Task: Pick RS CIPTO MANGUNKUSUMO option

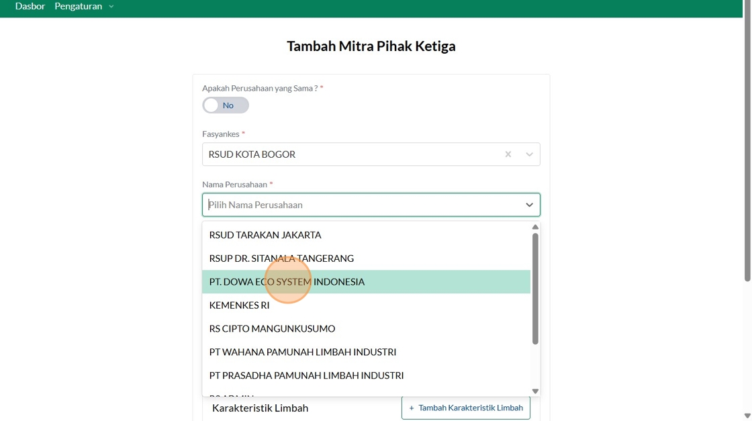Action: coord(367,328)
